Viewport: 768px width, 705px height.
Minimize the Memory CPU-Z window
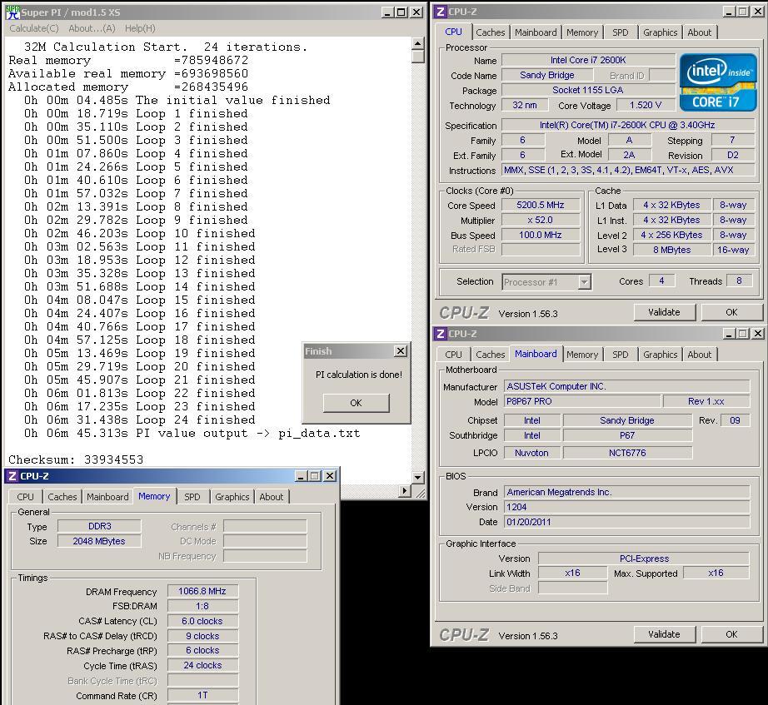[x=302, y=476]
